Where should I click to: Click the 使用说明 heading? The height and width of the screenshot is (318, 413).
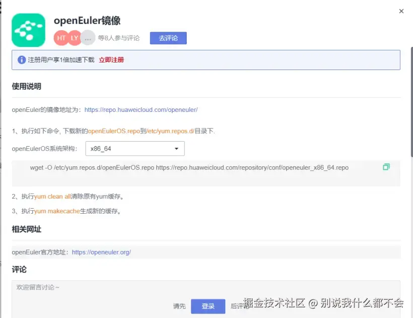pyautogui.click(x=26, y=86)
